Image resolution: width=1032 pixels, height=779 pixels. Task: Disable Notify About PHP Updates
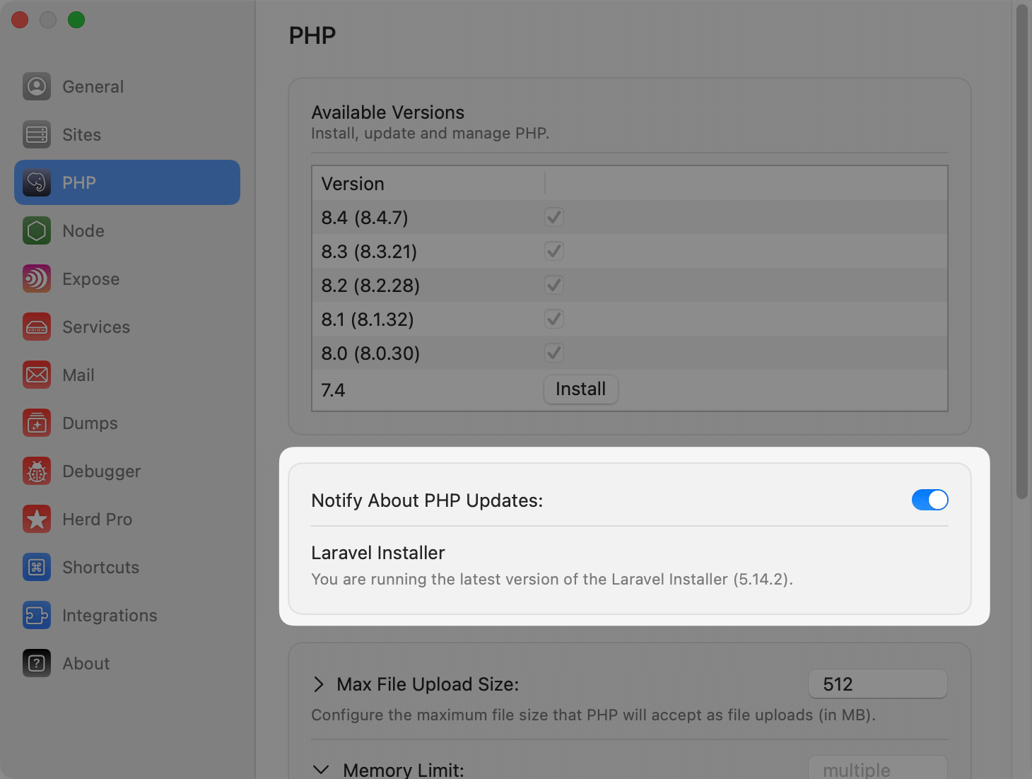coord(930,500)
